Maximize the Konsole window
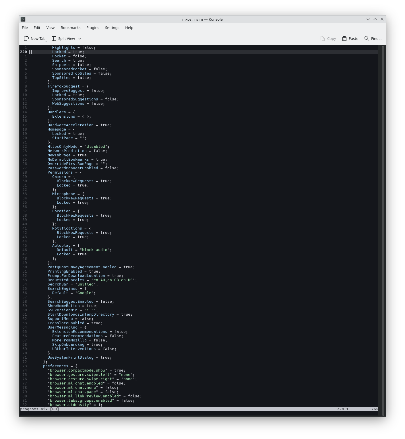The image size is (405, 439). (x=375, y=19)
